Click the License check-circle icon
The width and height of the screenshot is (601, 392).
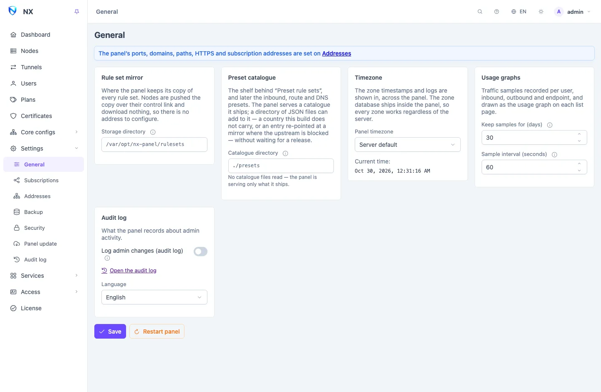pyautogui.click(x=13, y=308)
